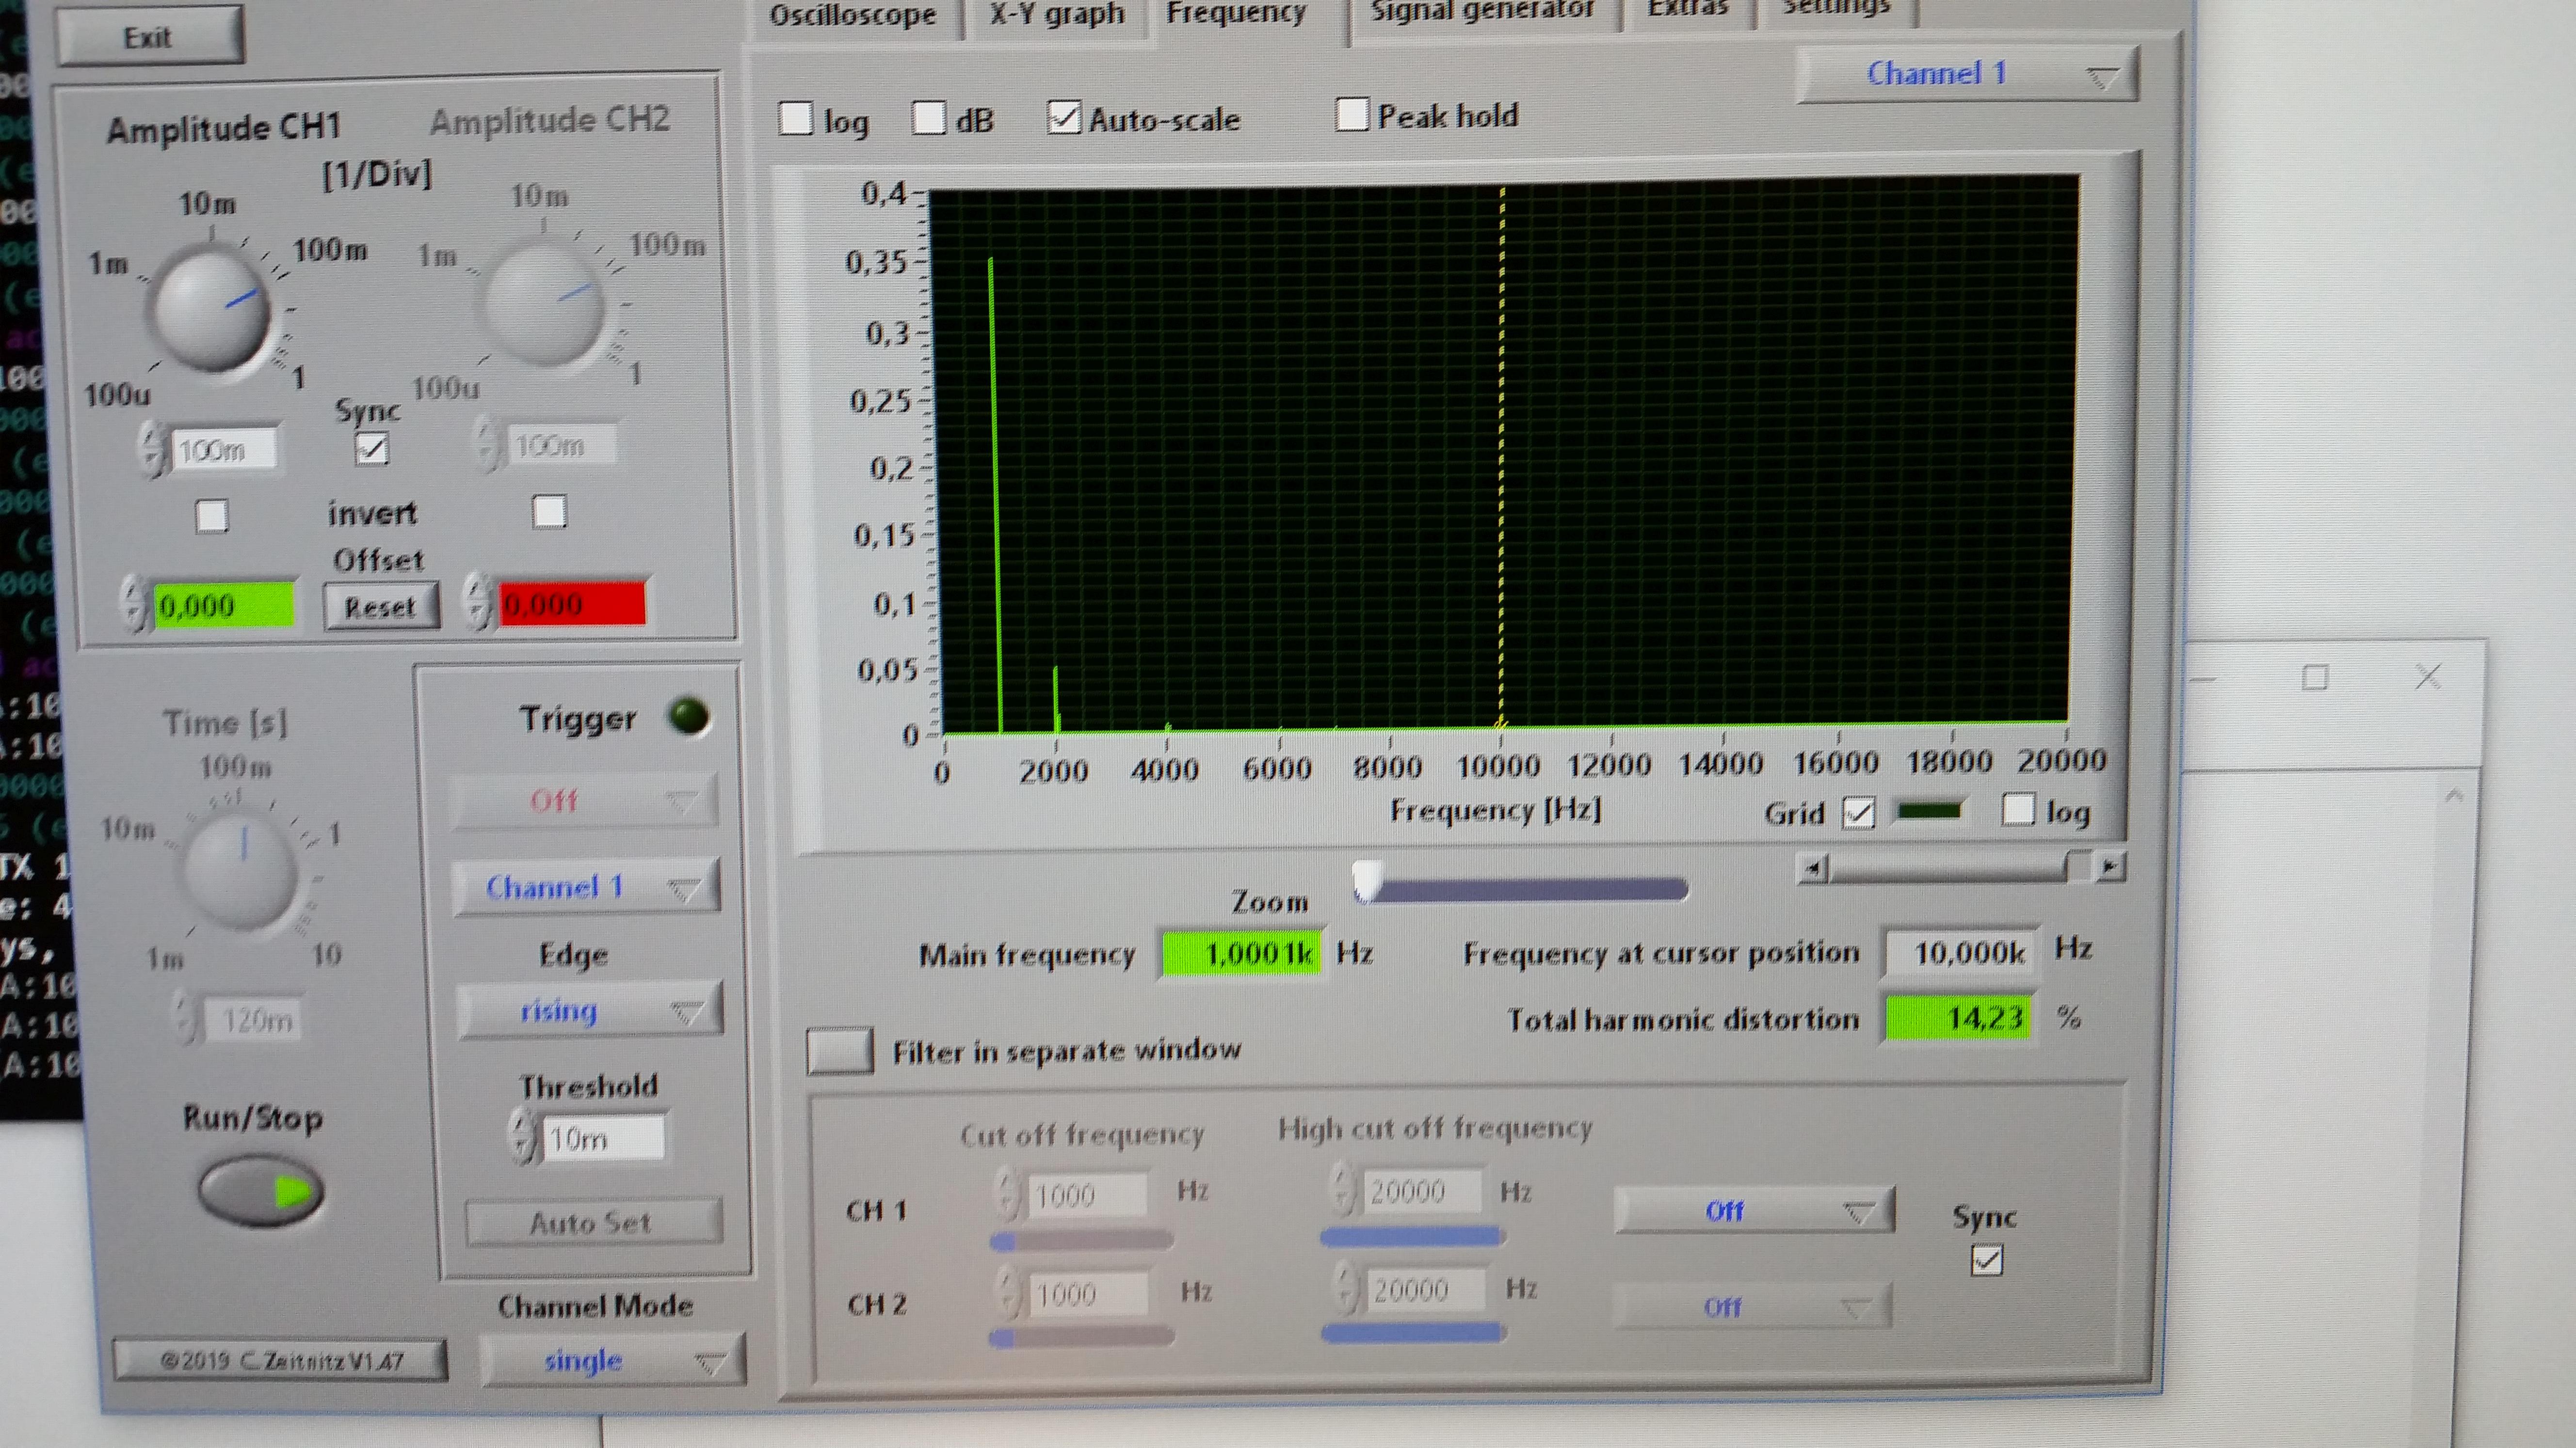
Task: Click the green CH1 offset field
Action: tap(224, 606)
